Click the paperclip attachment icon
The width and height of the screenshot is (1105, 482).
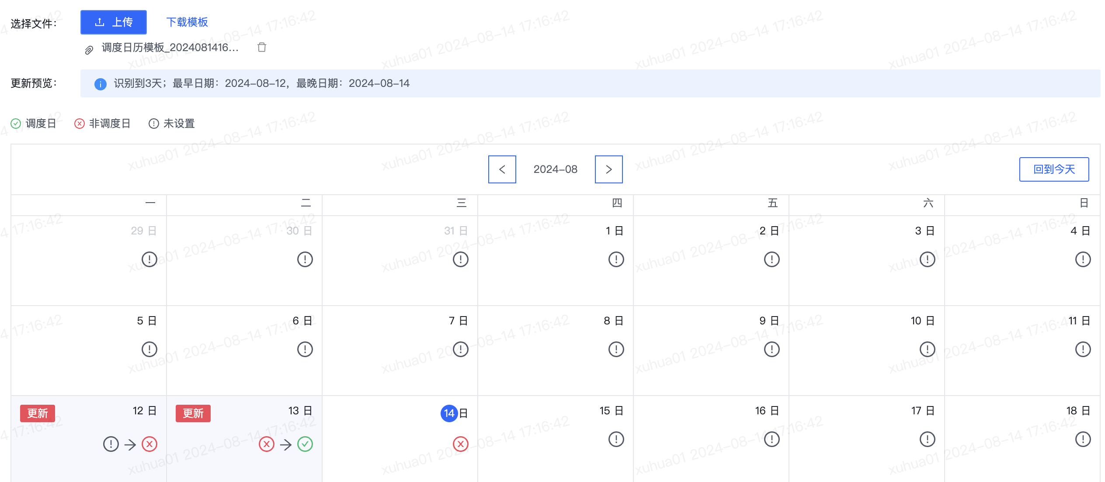89,50
